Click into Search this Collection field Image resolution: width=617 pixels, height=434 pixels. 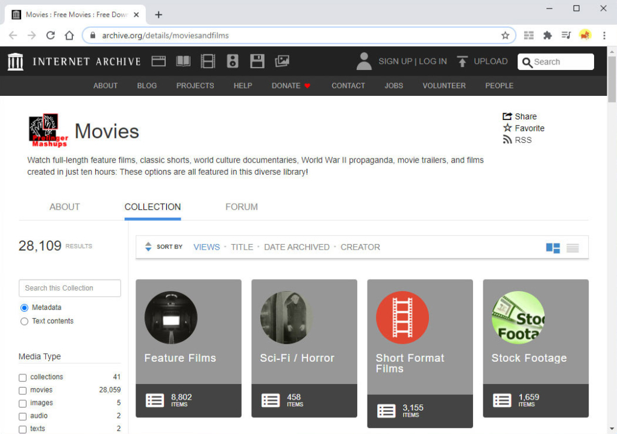[x=70, y=288]
